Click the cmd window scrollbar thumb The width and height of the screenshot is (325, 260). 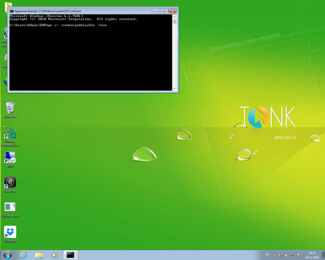coord(174,21)
